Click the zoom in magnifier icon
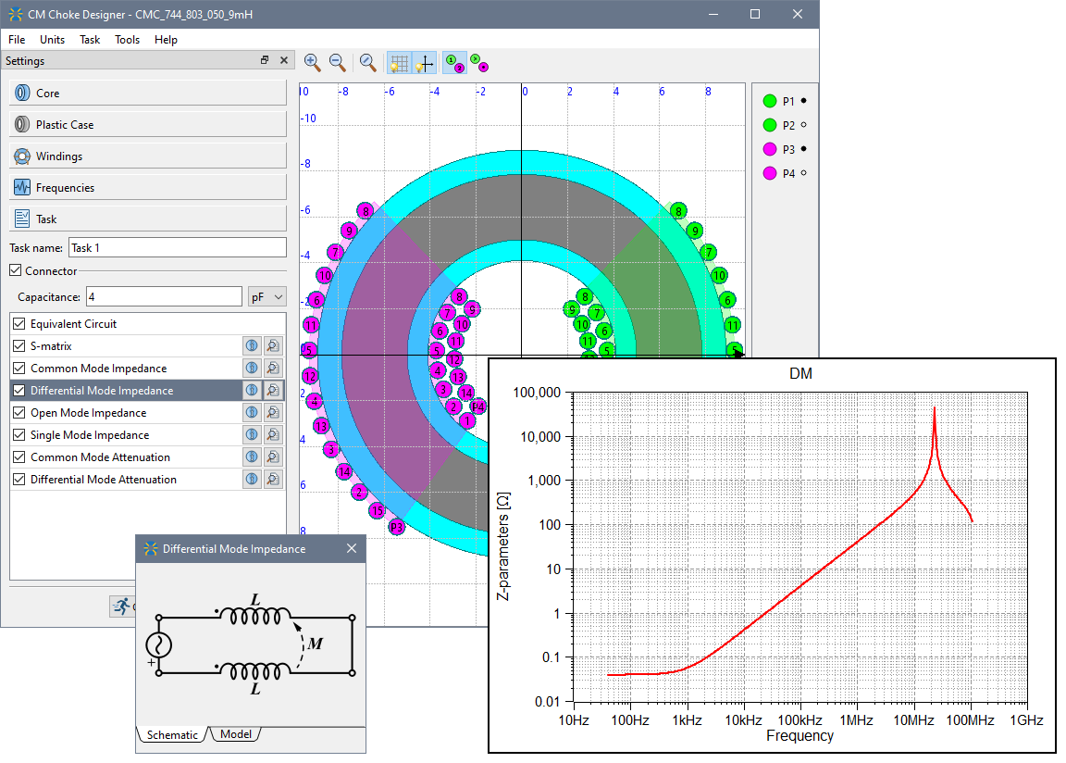Image resolution: width=1066 pixels, height=763 pixels. [x=312, y=62]
